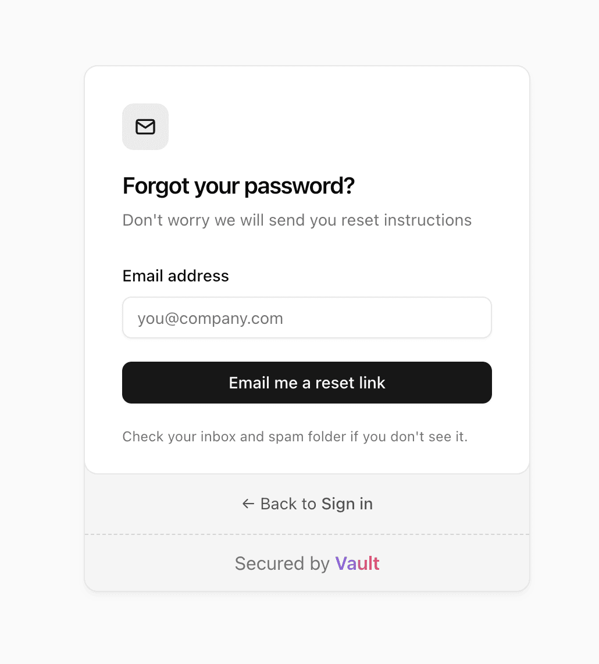
Task: Focus the Email address input field
Action: pyautogui.click(x=307, y=318)
